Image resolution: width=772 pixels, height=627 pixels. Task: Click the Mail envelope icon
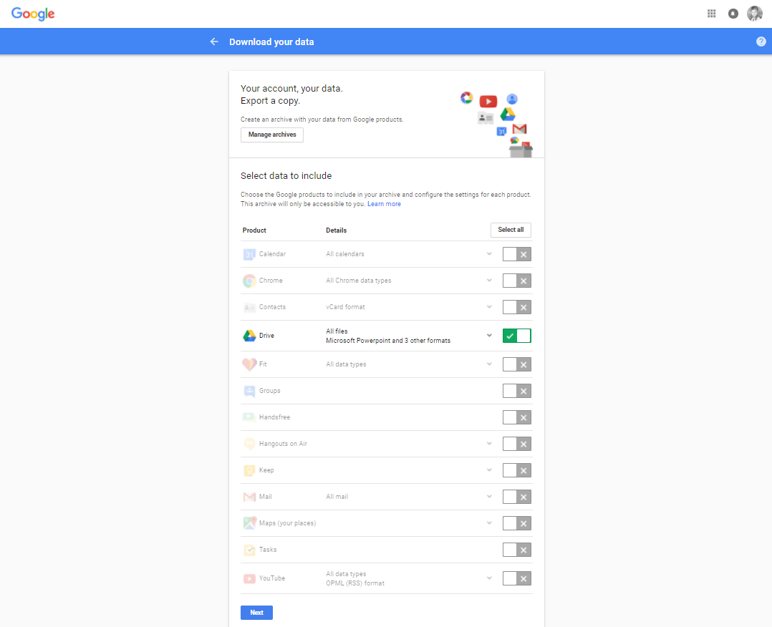(x=250, y=497)
